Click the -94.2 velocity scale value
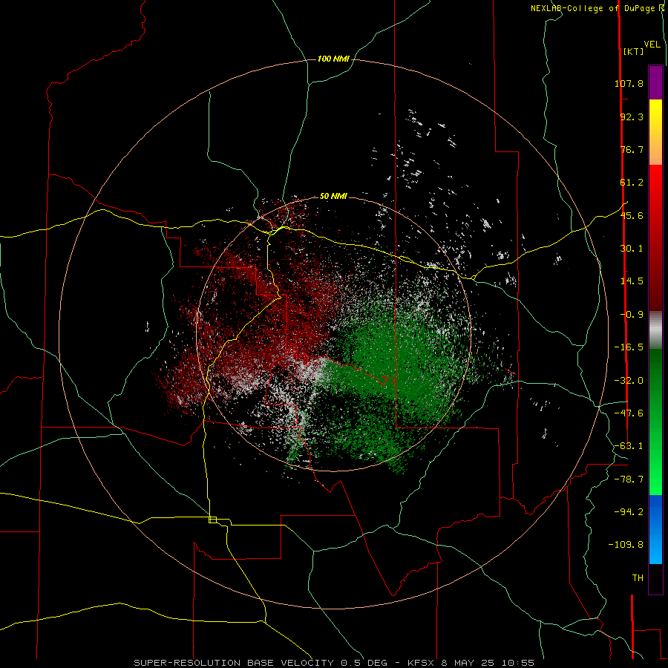The height and width of the screenshot is (668, 668). pyautogui.click(x=629, y=511)
